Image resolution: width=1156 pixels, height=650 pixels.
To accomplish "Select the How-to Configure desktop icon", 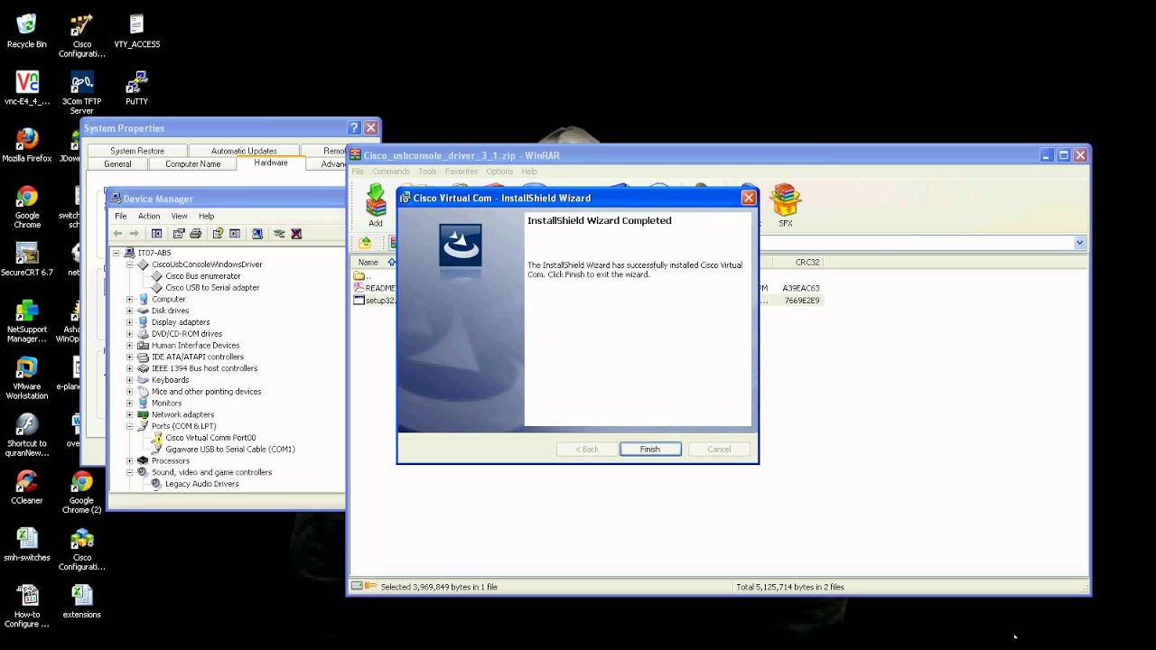I will click(x=27, y=607).
